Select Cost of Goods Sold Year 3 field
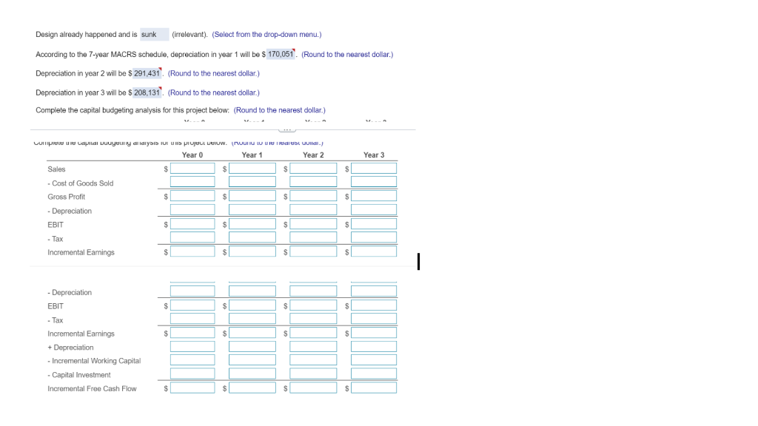Image resolution: width=758 pixels, height=426 pixels. tap(374, 182)
